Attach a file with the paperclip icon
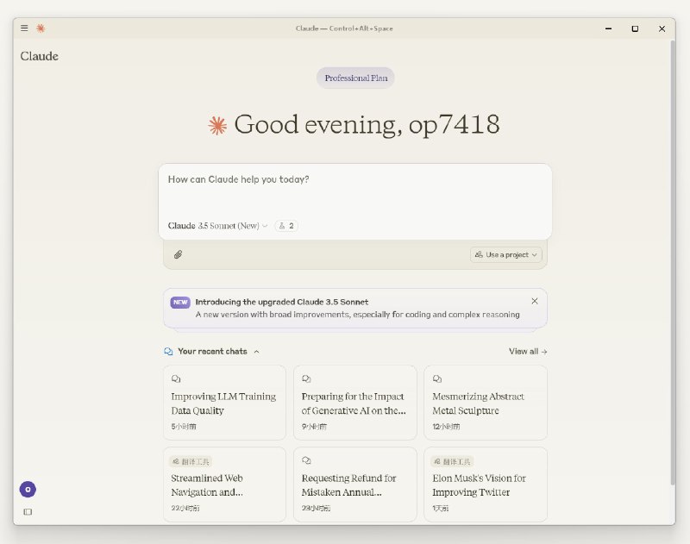 coord(178,254)
